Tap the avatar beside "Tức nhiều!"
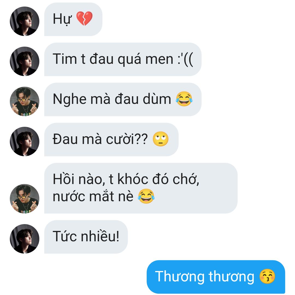295x295 pixels. click(25, 239)
